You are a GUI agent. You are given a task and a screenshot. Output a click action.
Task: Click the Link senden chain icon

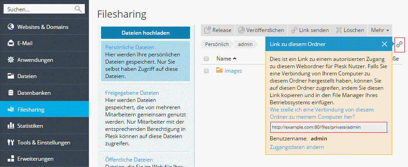(294, 30)
